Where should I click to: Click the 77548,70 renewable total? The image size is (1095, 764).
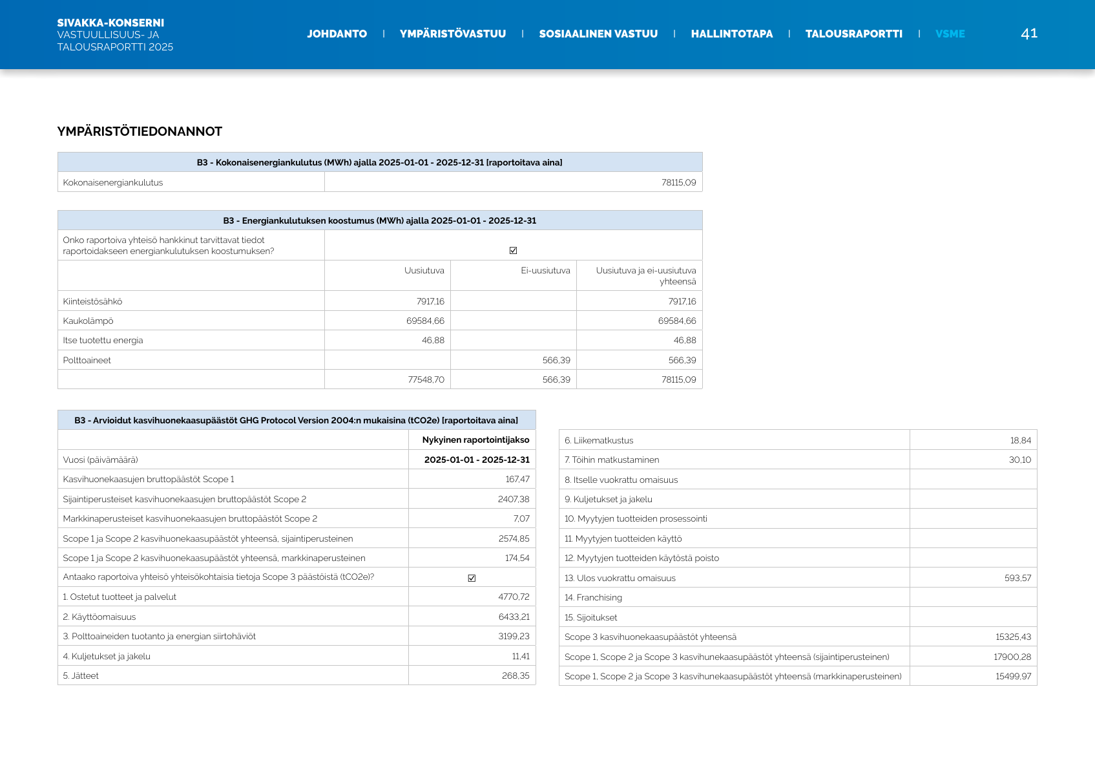[426, 379]
